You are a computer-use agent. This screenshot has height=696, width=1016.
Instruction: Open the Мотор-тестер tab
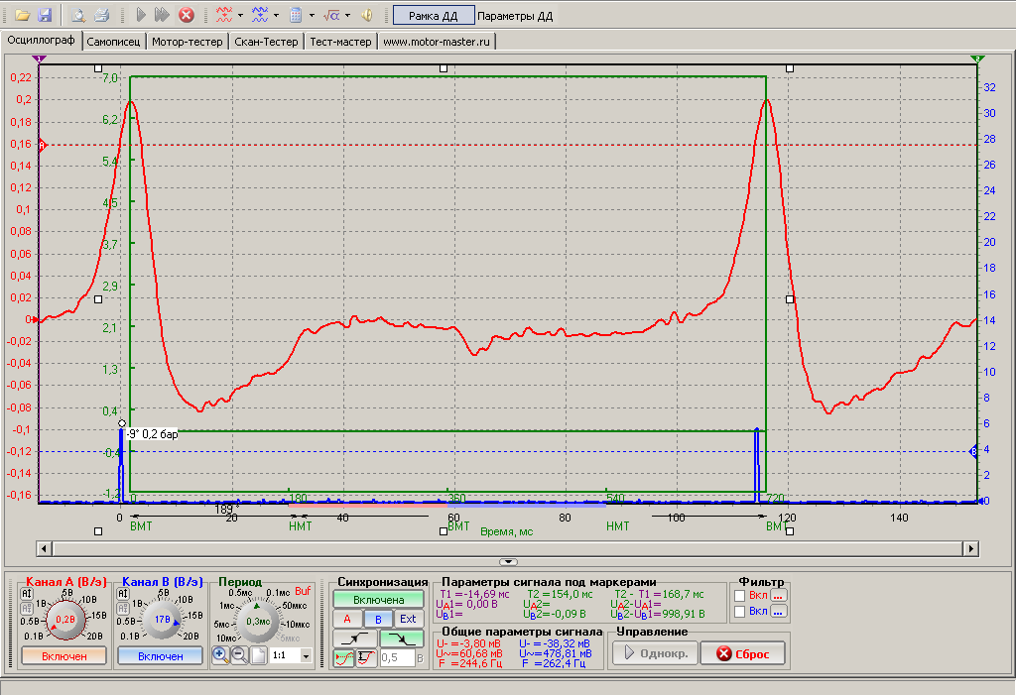pos(188,42)
